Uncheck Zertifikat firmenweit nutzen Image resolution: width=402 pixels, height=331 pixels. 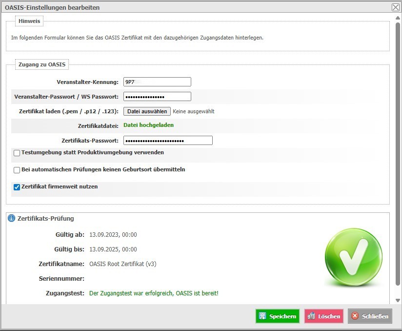coord(17,187)
